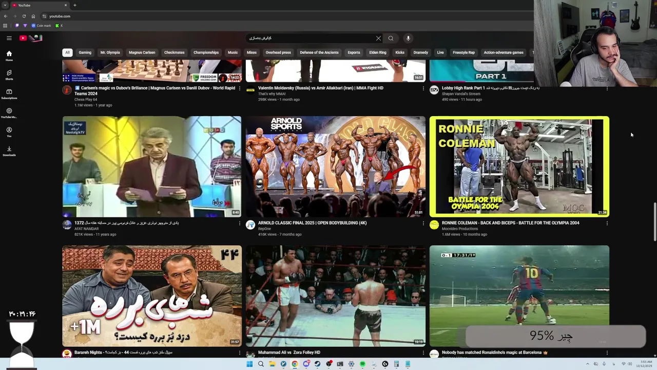Open Valentin Moldavsky vs Amir Aliakbari title
The height and width of the screenshot is (370, 657).
tap(321, 88)
